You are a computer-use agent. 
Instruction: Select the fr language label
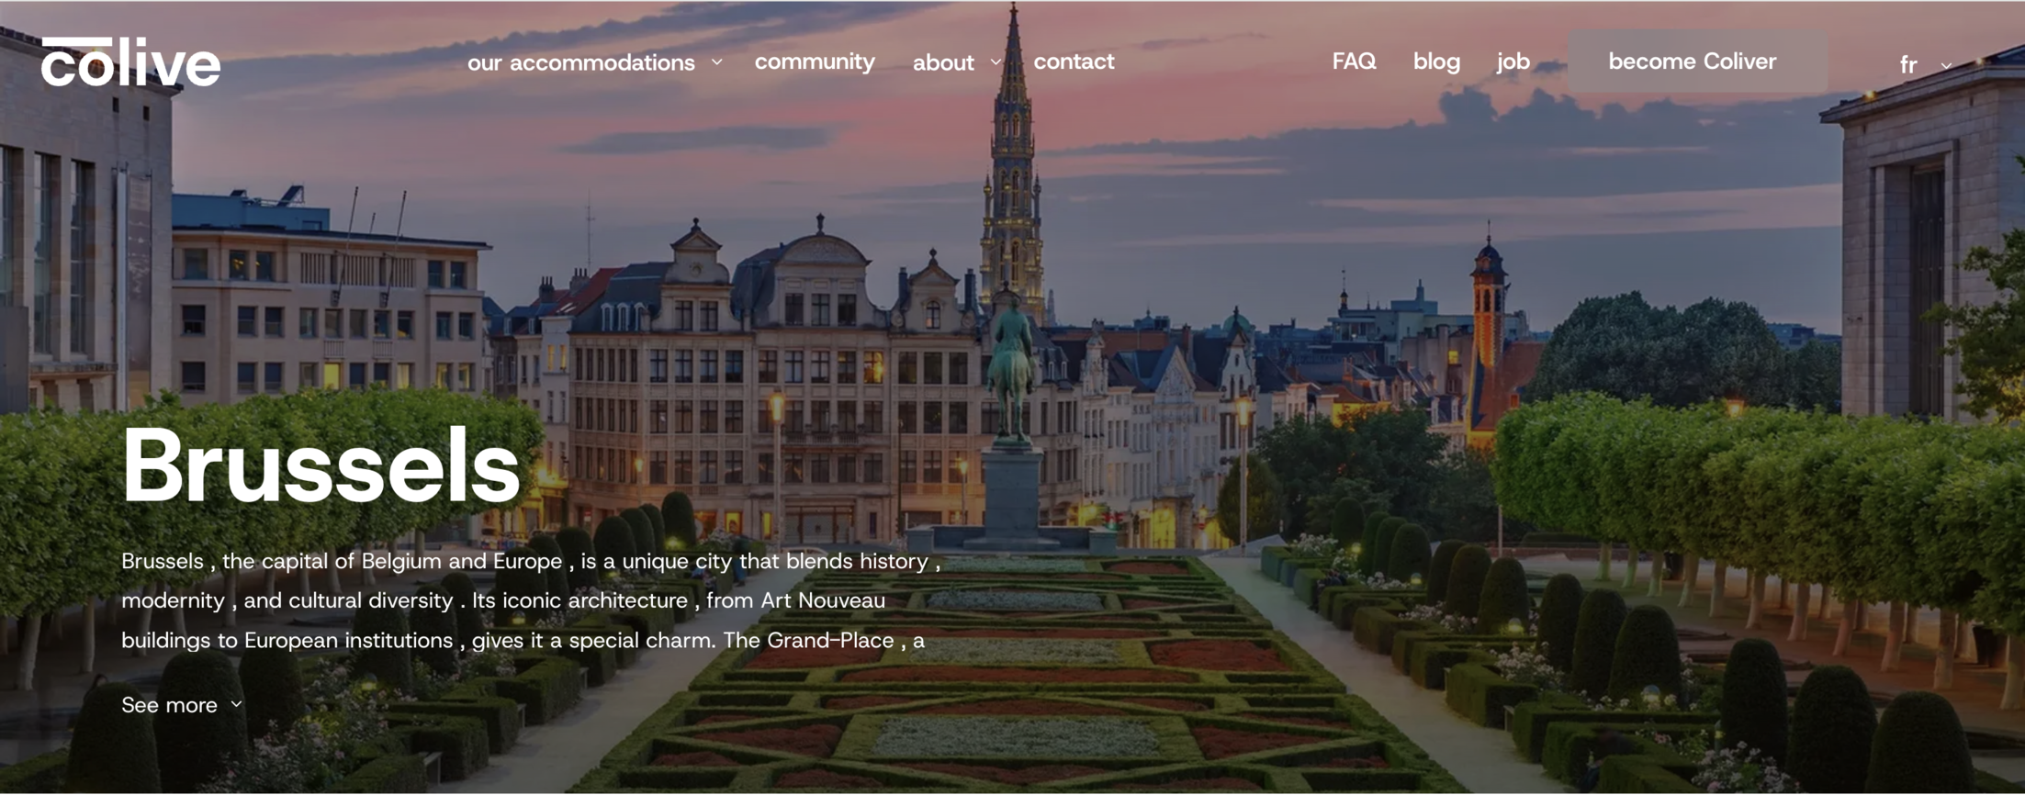(x=1907, y=65)
